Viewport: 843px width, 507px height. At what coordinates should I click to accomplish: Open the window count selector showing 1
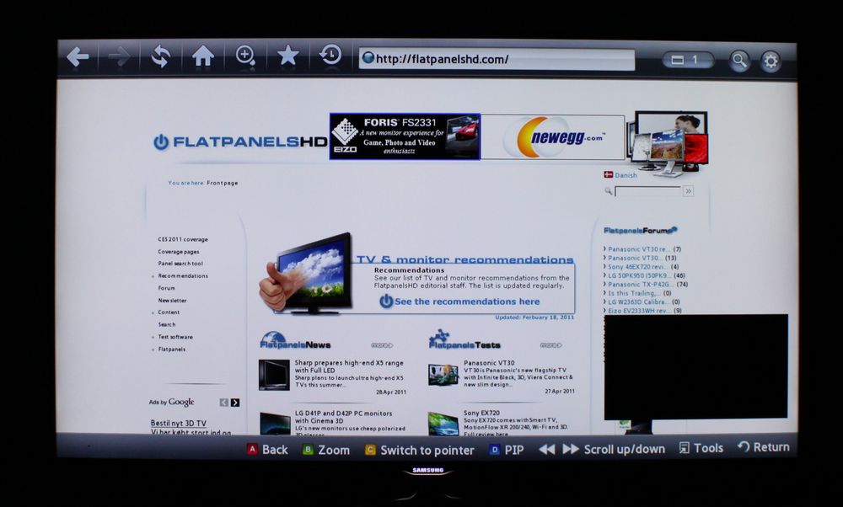coord(688,60)
